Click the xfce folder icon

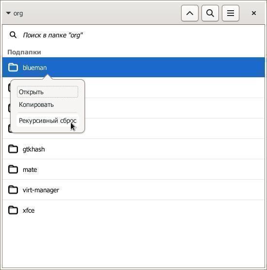pos(13,210)
